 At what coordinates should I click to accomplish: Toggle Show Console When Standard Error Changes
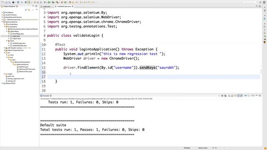pos(241,96)
